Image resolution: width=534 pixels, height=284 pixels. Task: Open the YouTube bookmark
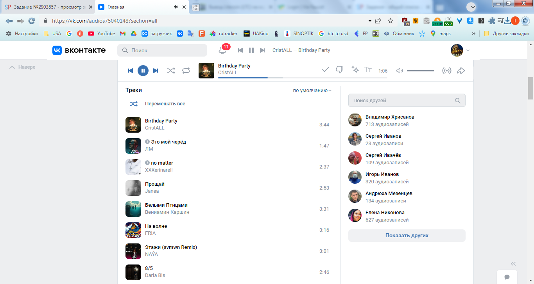pyautogui.click(x=101, y=34)
